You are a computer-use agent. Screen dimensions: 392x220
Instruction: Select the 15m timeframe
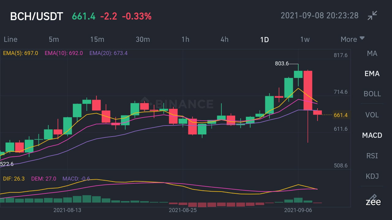coord(97,39)
